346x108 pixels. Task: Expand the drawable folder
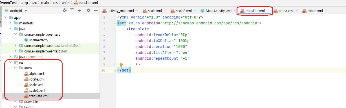pos(16,102)
